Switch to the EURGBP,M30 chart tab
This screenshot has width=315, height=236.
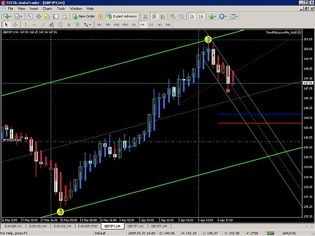pos(88,226)
